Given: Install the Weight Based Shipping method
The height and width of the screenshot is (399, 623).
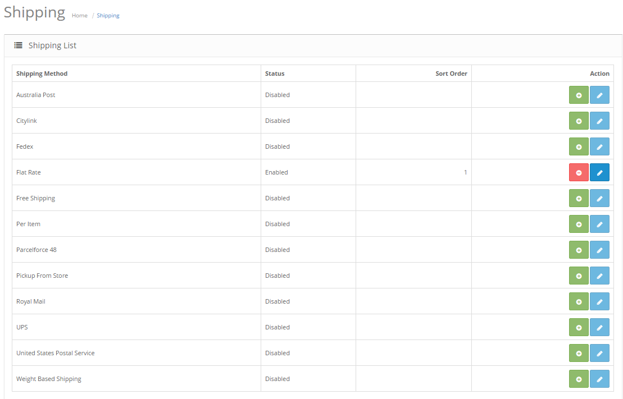Looking at the screenshot, I should (579, 379).
